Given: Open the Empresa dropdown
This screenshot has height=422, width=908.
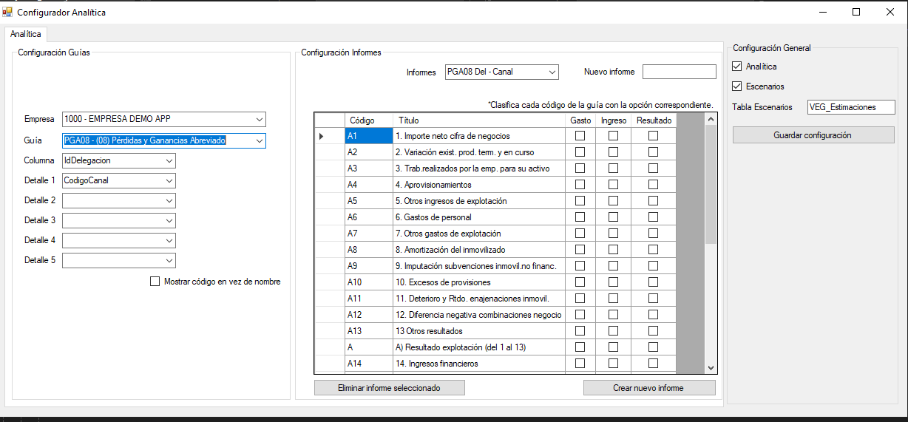Looking at the screenshot, I should [259, 120].
